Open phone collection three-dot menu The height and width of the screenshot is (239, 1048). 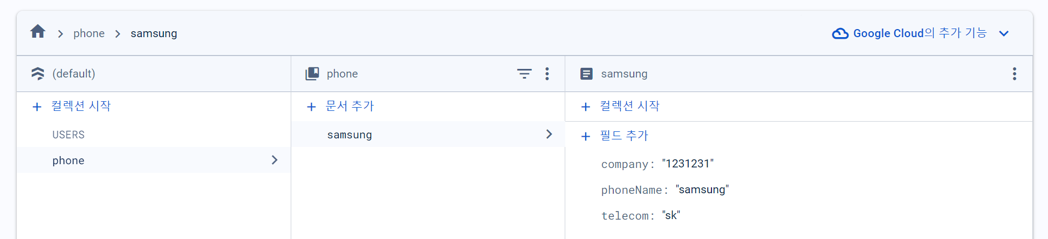(x=547, y=74)
